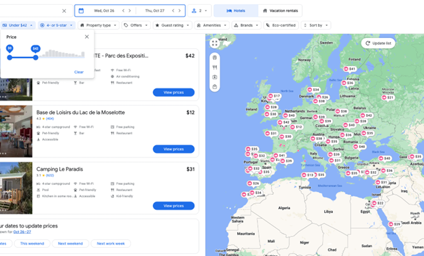Image resolution: width=424 pixels, height=256 pixels.
Task: Expand the map to fullscreen
Action: point(215,43)
